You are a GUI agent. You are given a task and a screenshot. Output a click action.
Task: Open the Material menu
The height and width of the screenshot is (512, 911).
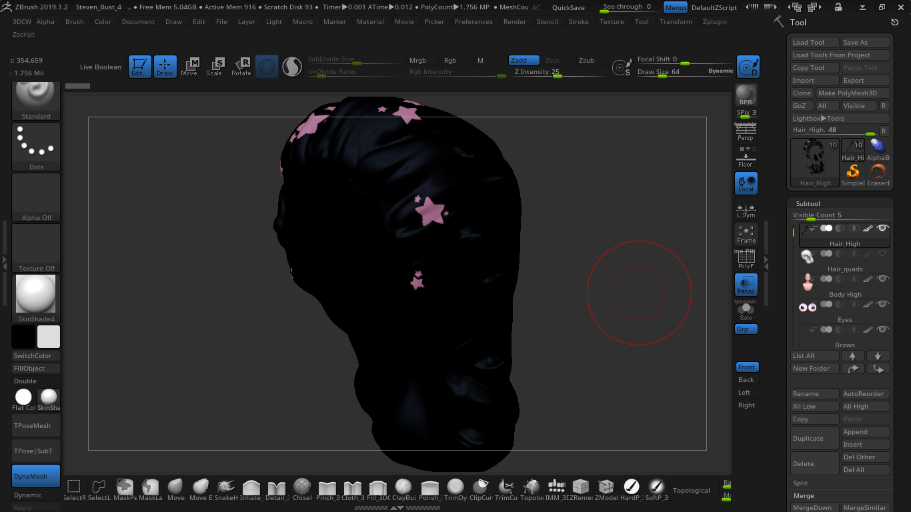point(370,21)
